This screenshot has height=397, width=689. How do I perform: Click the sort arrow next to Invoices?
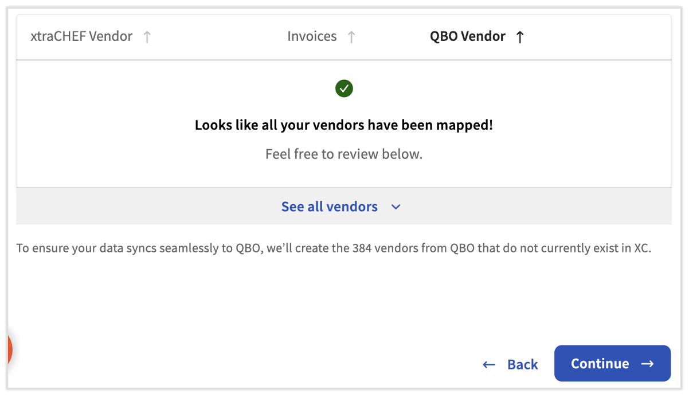(351, 37)
